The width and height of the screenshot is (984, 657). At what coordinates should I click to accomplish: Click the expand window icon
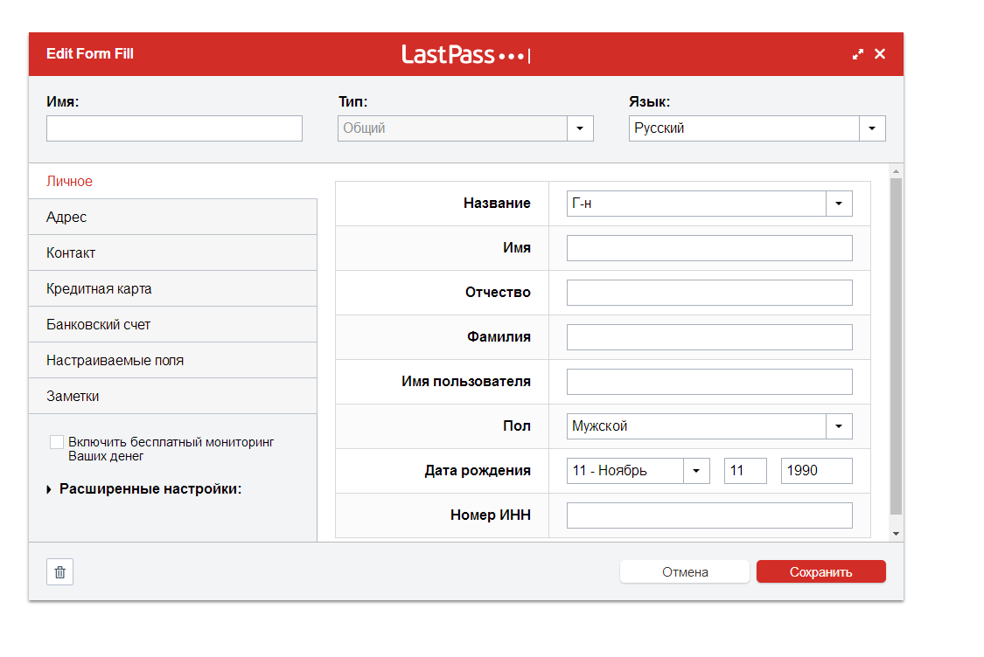click(858, 54)
